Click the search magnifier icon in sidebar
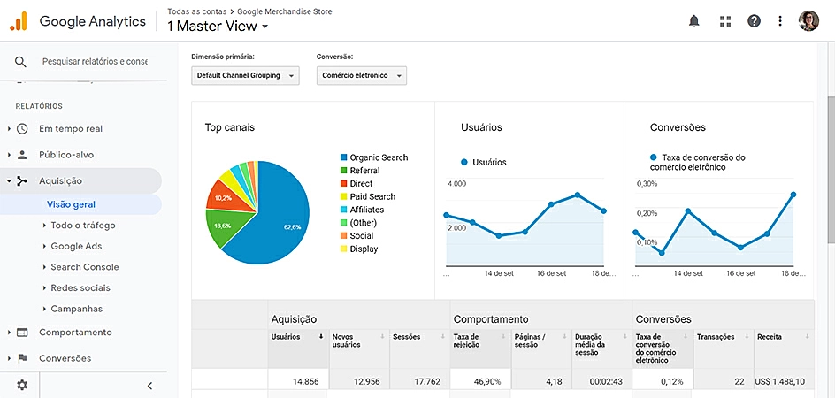This screenshot has width=835, height=398. coord(21,62)
